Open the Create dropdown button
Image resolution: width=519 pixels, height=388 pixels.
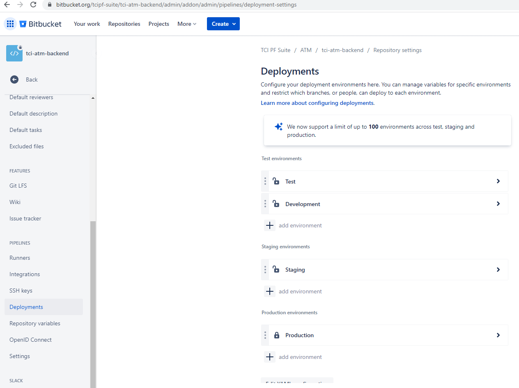pos(223,24)
